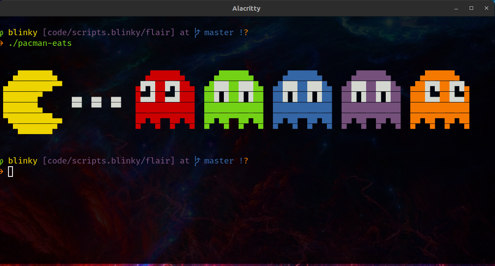Click the first white pellet after Pac-Man
The image size is (495, 266).
pyautogui.click(x=77, y=102)
